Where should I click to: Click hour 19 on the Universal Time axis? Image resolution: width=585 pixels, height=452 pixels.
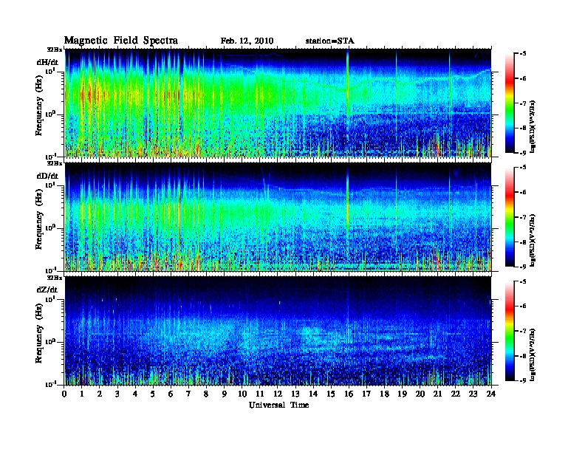coord(402,394)
